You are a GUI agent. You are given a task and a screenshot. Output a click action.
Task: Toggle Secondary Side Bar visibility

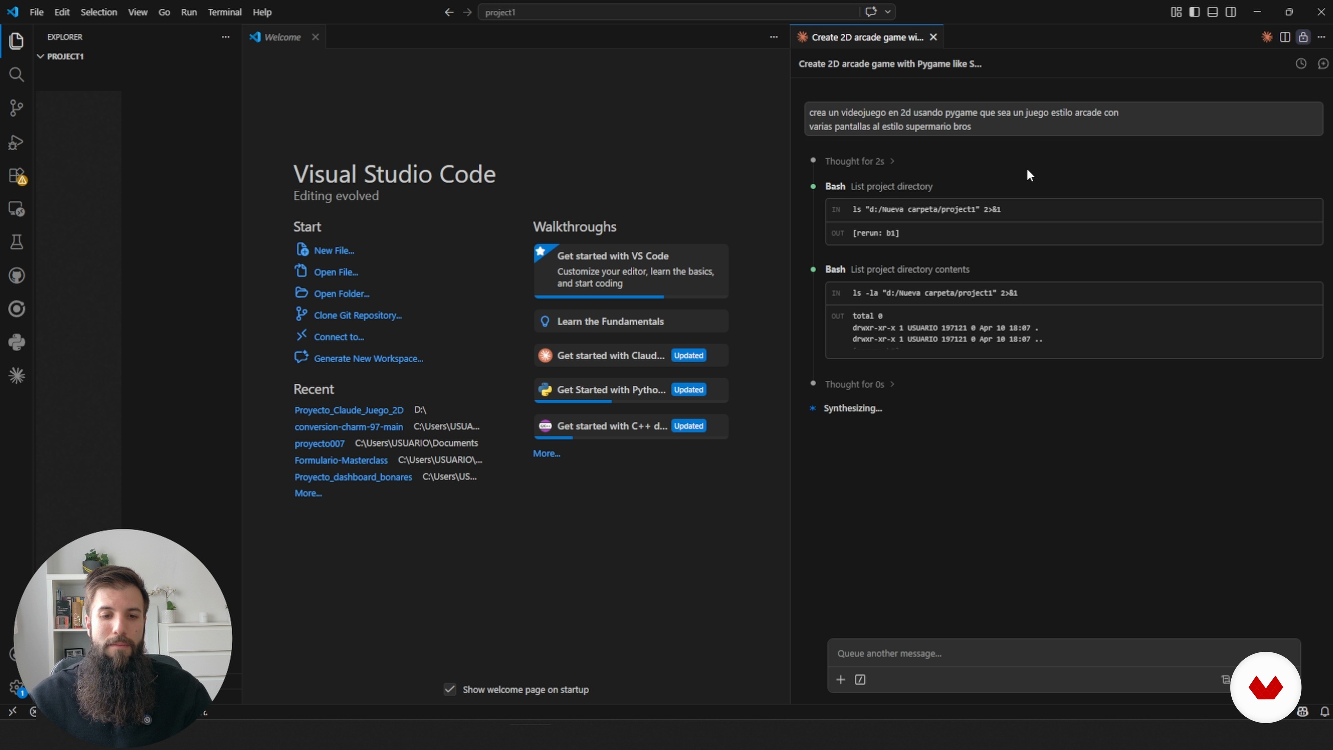click(1231, 12)
